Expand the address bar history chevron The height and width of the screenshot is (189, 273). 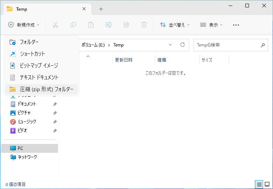pyautogui.click(x=170, y=45)
